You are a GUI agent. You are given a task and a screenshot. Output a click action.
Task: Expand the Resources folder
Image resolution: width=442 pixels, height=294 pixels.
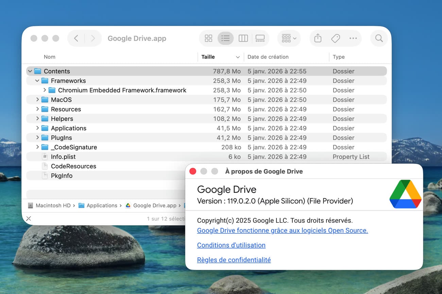37,109
